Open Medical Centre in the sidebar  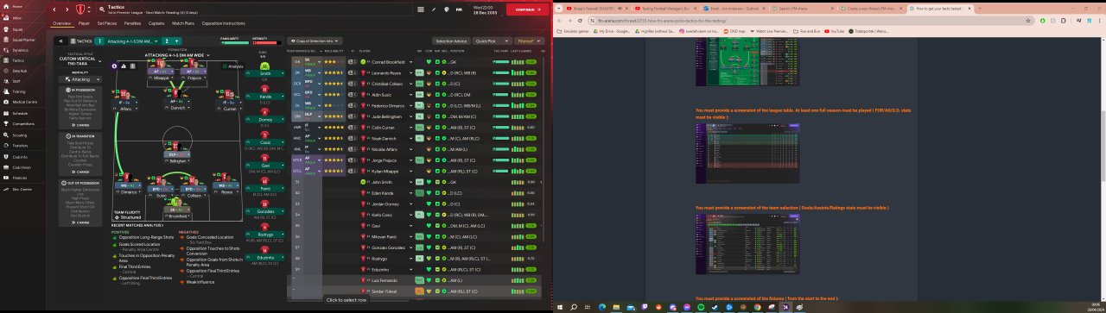click(24, 102)
